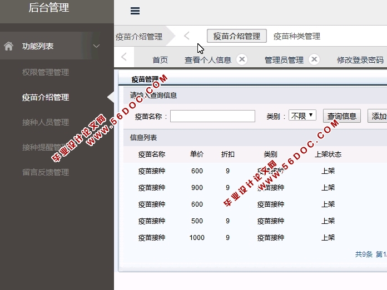
Task: Open 权限管理管理 in sidebar
Action: click(x=46, y=72)
